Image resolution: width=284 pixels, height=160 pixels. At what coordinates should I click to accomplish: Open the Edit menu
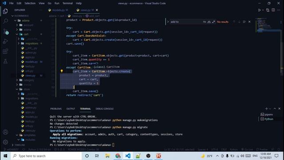click(x=19, y=3)
